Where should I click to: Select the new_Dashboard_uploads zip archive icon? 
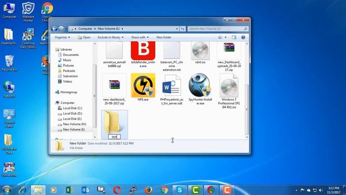pyautogui.click(x=229, y=47)
